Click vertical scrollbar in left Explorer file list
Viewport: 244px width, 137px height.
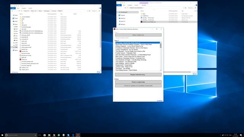pyautogui.click(x=100, y=31)
